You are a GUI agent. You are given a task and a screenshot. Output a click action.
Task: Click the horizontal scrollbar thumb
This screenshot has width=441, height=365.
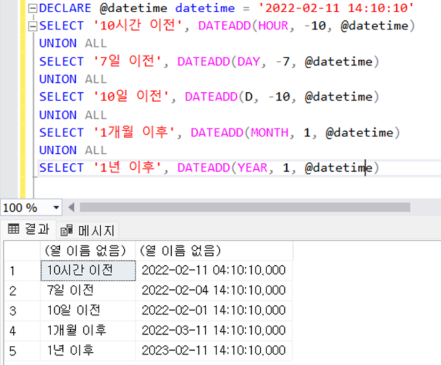[x=245, y=208]
